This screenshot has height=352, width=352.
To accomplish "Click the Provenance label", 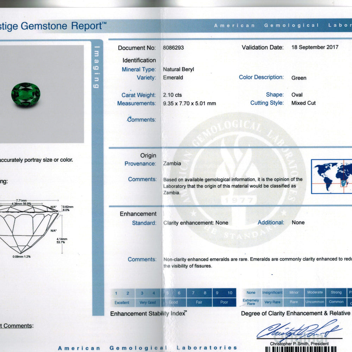I will 140,164.
